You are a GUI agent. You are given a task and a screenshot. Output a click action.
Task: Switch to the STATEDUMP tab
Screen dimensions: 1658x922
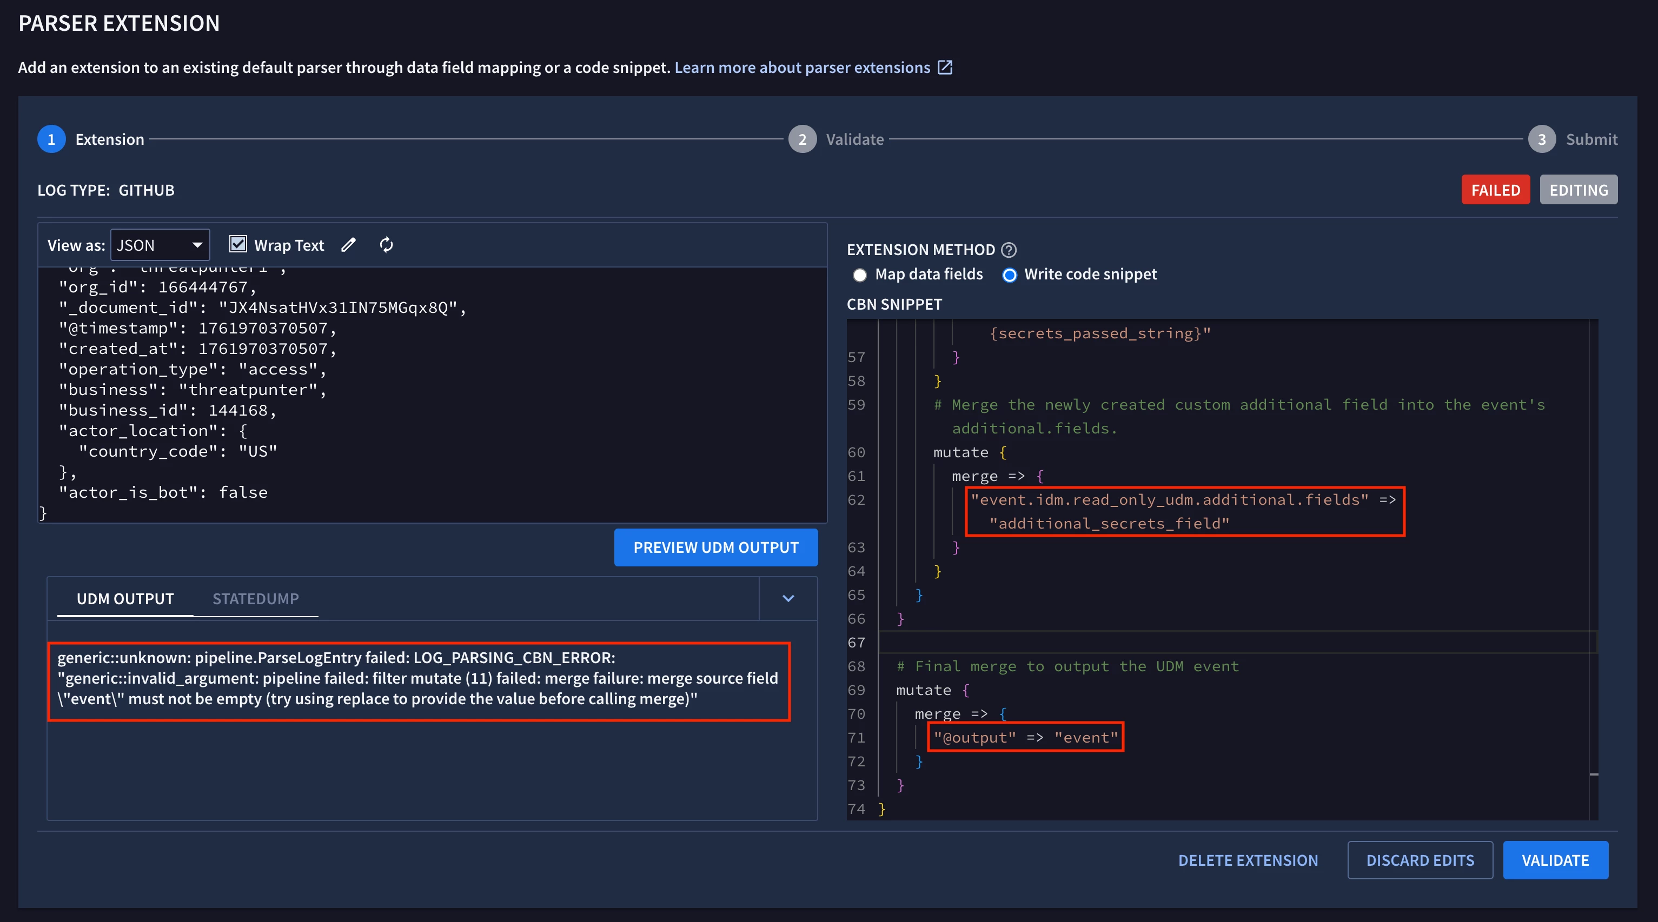pos(256,598)
